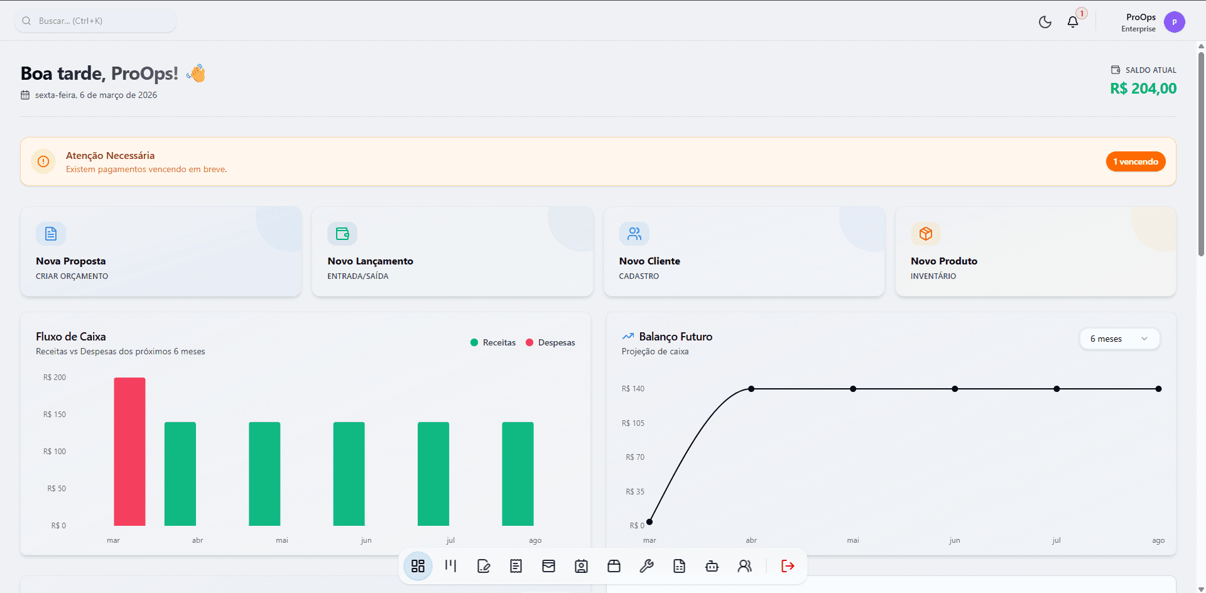Image resolution: width=1206 pixels, height=593 pixels.
Task: Click the red logout icon in the dock
Action: click(787, 566)
